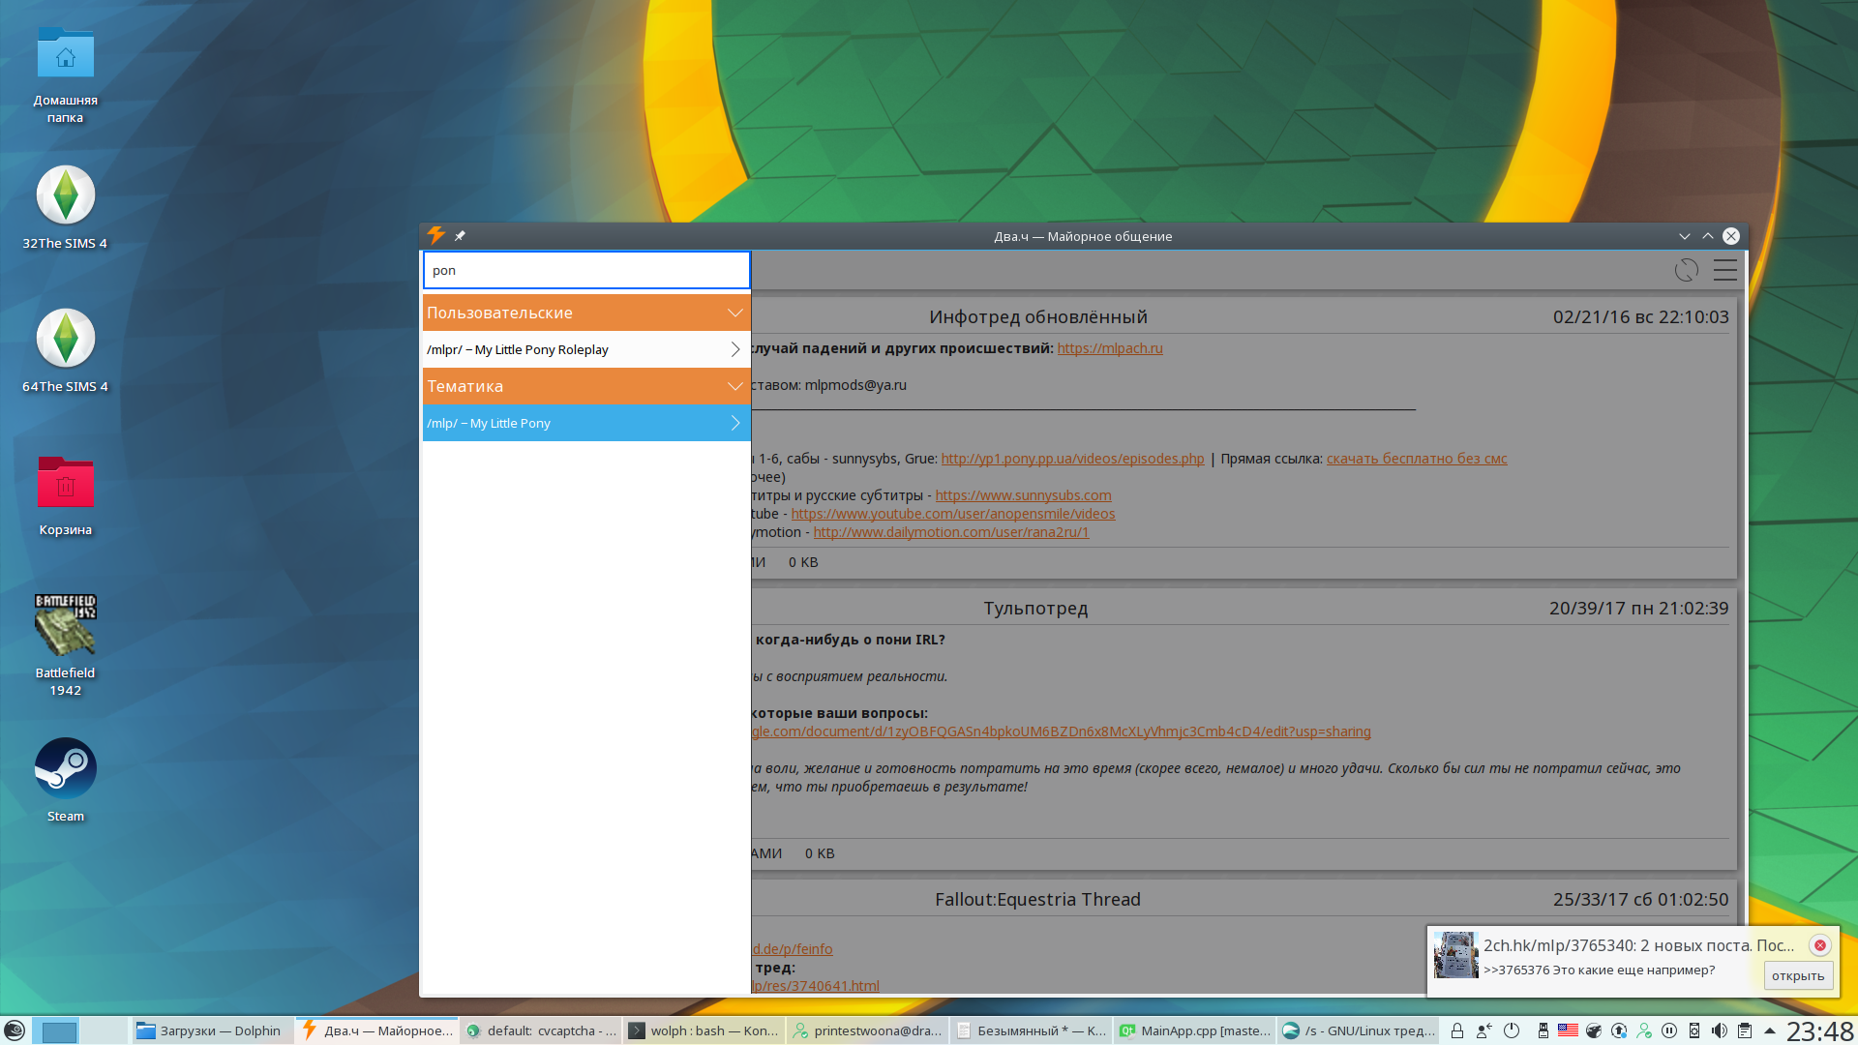Dismiss the 2ch.hk notification with red X
The height and width of the screenshot is (1045, 1858).
click(x=1819, y=945)
